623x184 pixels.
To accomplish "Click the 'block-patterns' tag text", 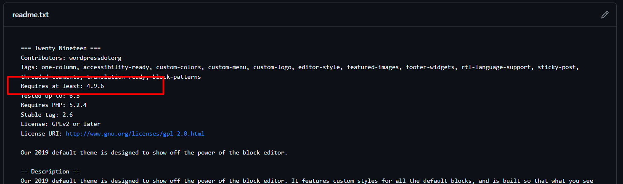I will (177, 77).
